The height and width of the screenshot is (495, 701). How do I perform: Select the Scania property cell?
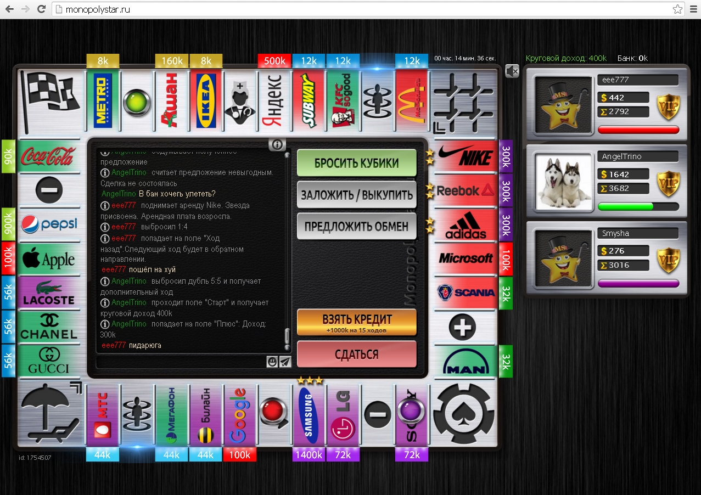(x=466, y=293)
